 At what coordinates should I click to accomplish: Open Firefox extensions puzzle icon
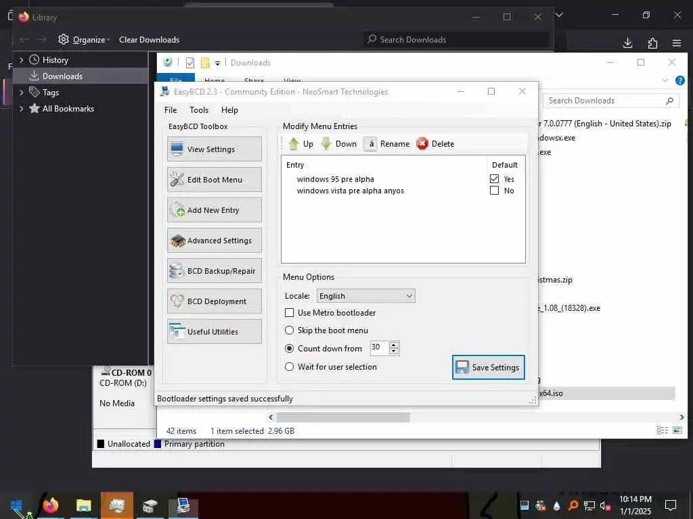652,43
